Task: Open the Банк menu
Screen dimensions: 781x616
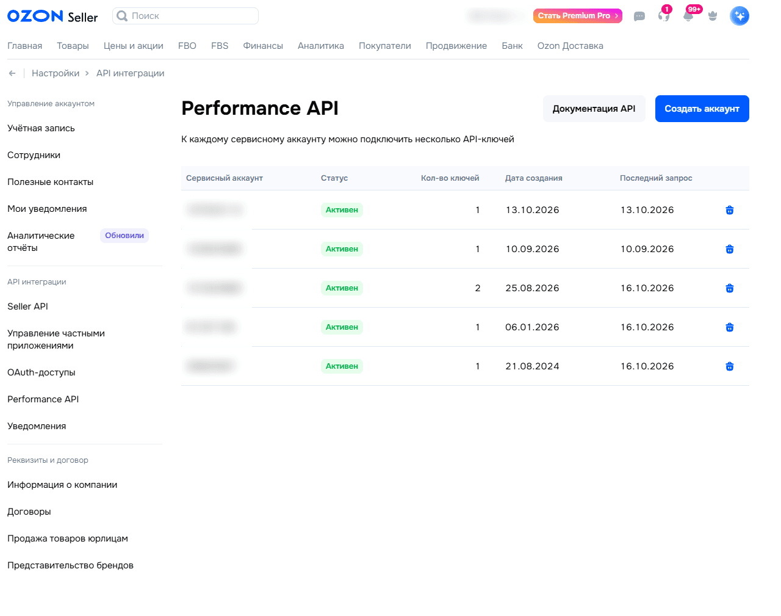Action: click(513, 46)
